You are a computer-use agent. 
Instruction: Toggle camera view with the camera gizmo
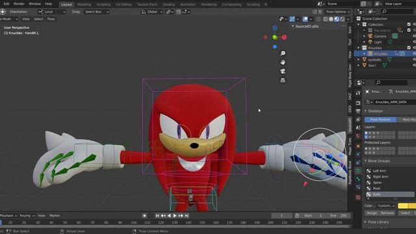pyautogui.click(x=283, y=71)
